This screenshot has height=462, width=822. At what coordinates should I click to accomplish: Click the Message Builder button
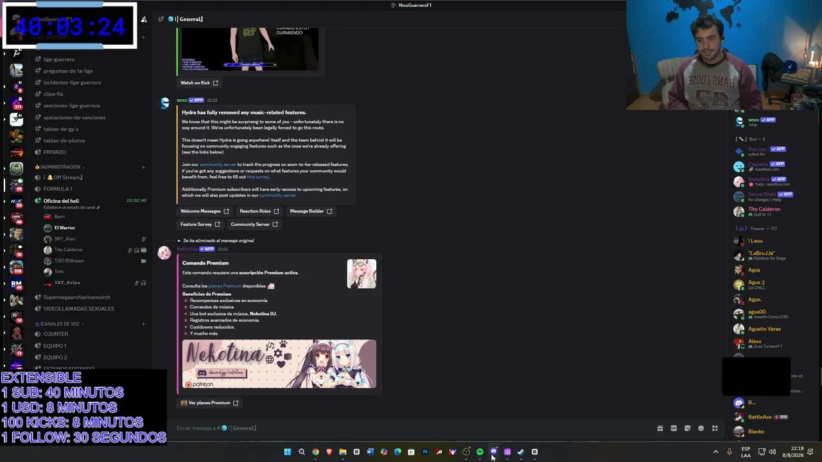pos(311,211)
